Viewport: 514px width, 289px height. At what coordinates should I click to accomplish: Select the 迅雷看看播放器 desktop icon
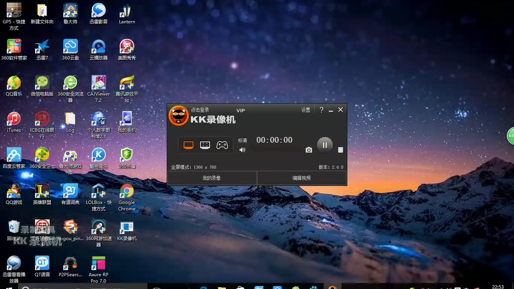coord(14,269)
